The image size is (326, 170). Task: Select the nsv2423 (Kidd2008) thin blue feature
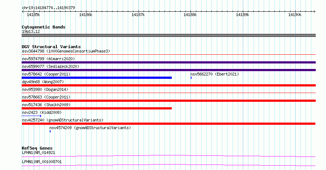click(x=32, y=116)
